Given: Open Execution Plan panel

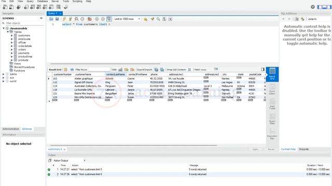Looking at the screenshot, I should pos(272,134).
